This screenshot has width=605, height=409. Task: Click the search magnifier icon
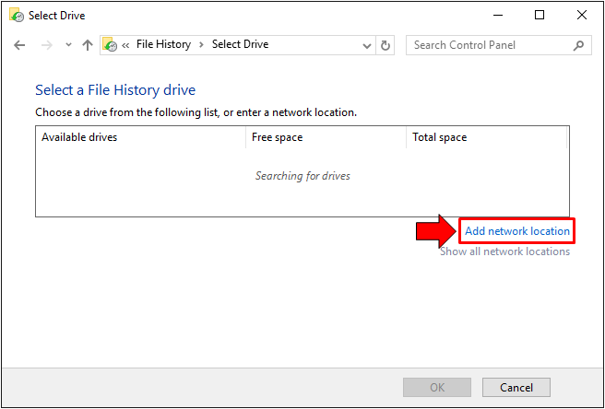point(578,45)
